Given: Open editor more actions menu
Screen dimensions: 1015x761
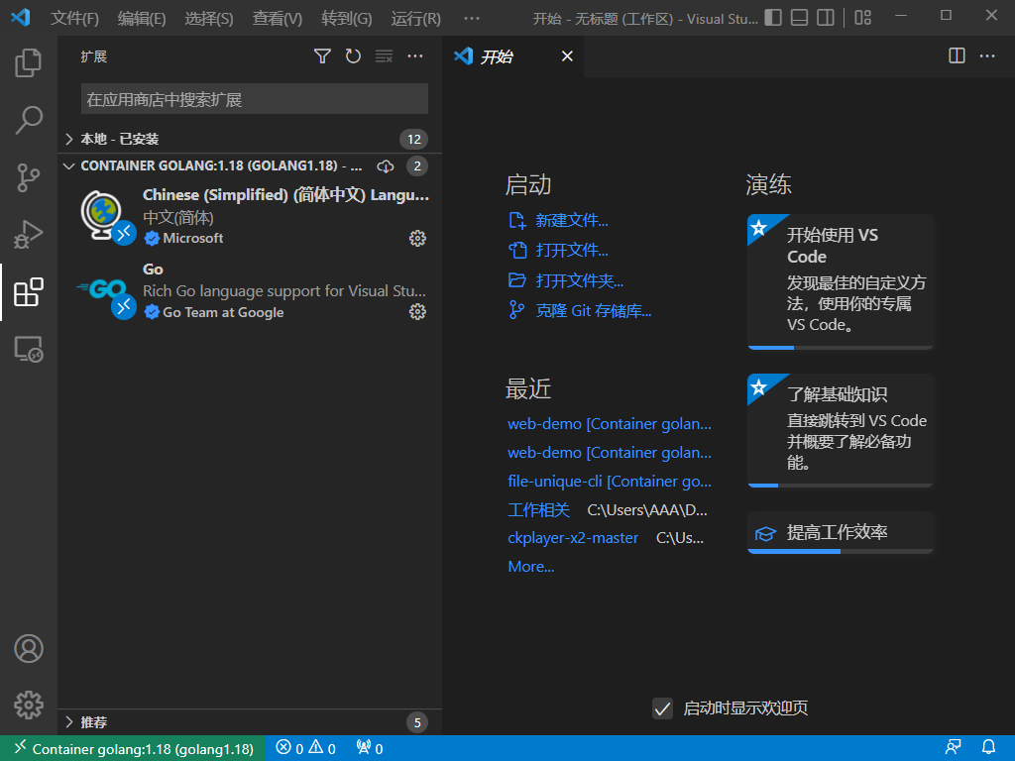Looking at the screenshot, I should (x=987, y=56).
